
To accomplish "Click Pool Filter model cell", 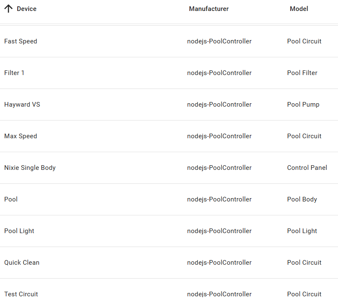I will [302, 73].
